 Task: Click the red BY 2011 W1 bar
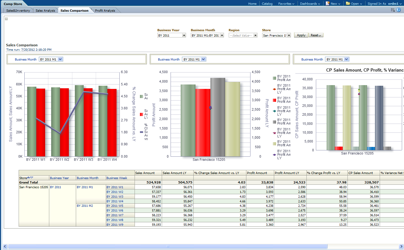click(x=41, y=122)
